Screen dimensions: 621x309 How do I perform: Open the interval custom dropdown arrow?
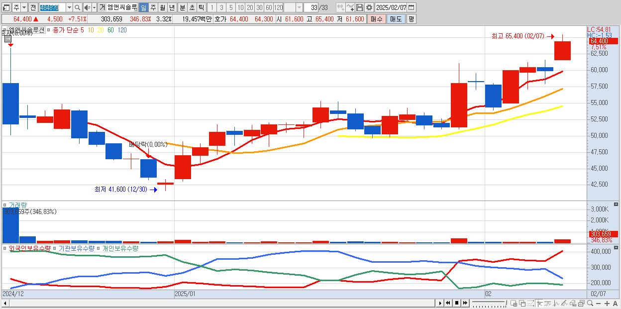pyautogui.click(x=299, y=7)
